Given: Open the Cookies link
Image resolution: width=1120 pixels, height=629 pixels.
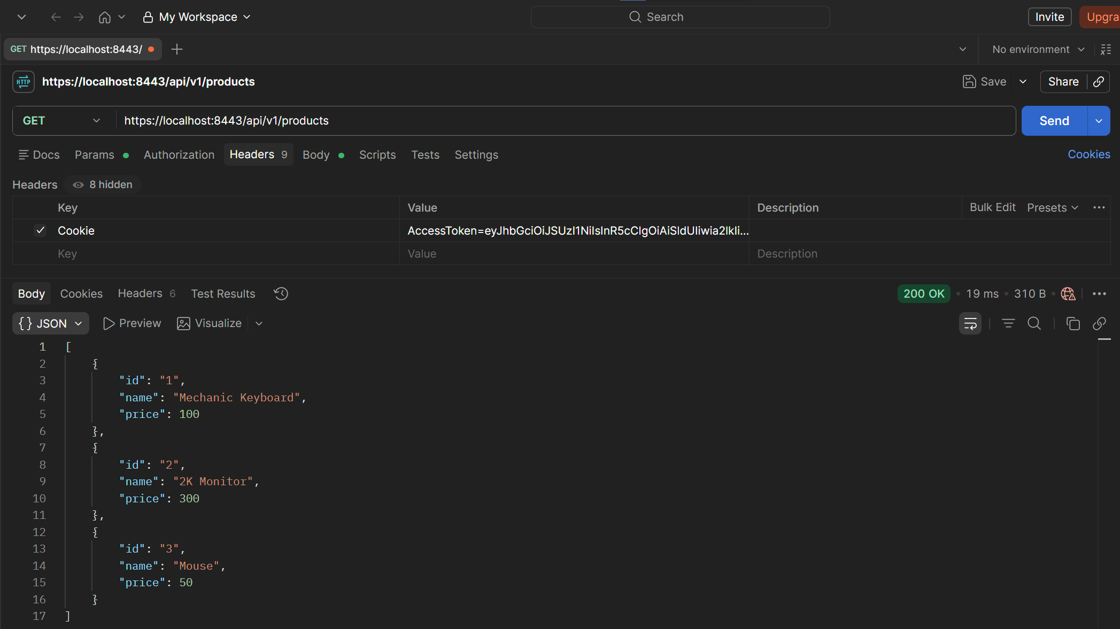Looking at the screenshot, I should click(1088, 154).
